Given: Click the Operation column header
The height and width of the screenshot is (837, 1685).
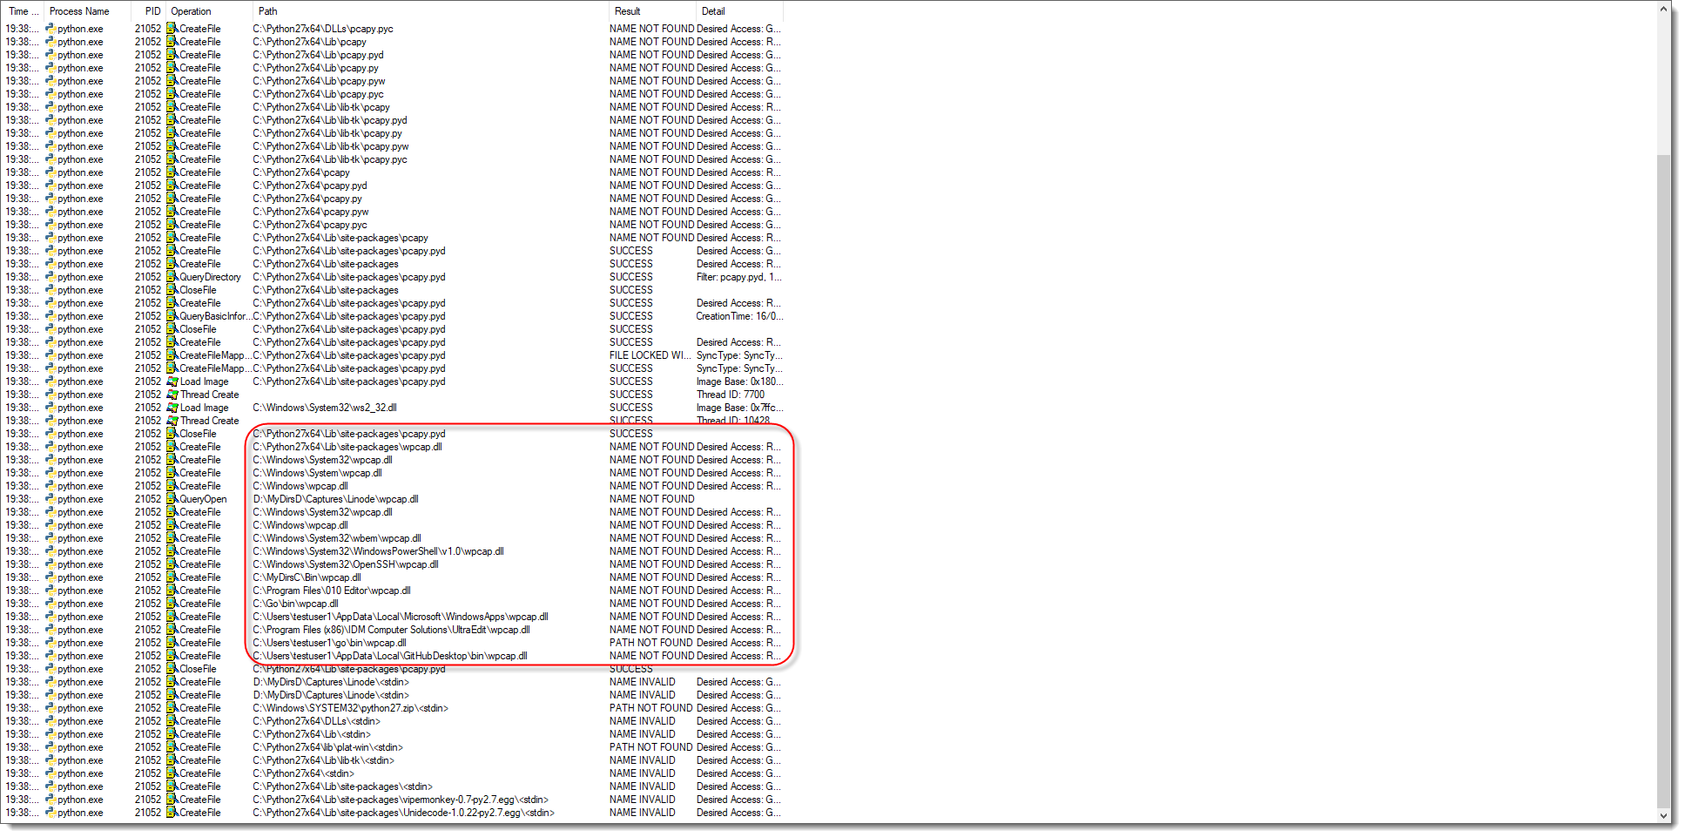Looking at the screenshot, I should 191,11.
